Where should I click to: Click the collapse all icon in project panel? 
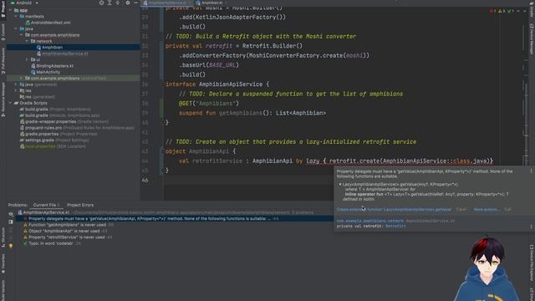point(118,3)
